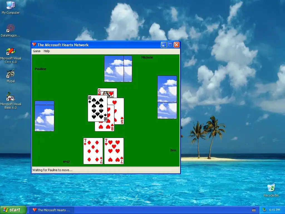Open the My Computer desktop icon
The image size is (285, 214).
11,7
